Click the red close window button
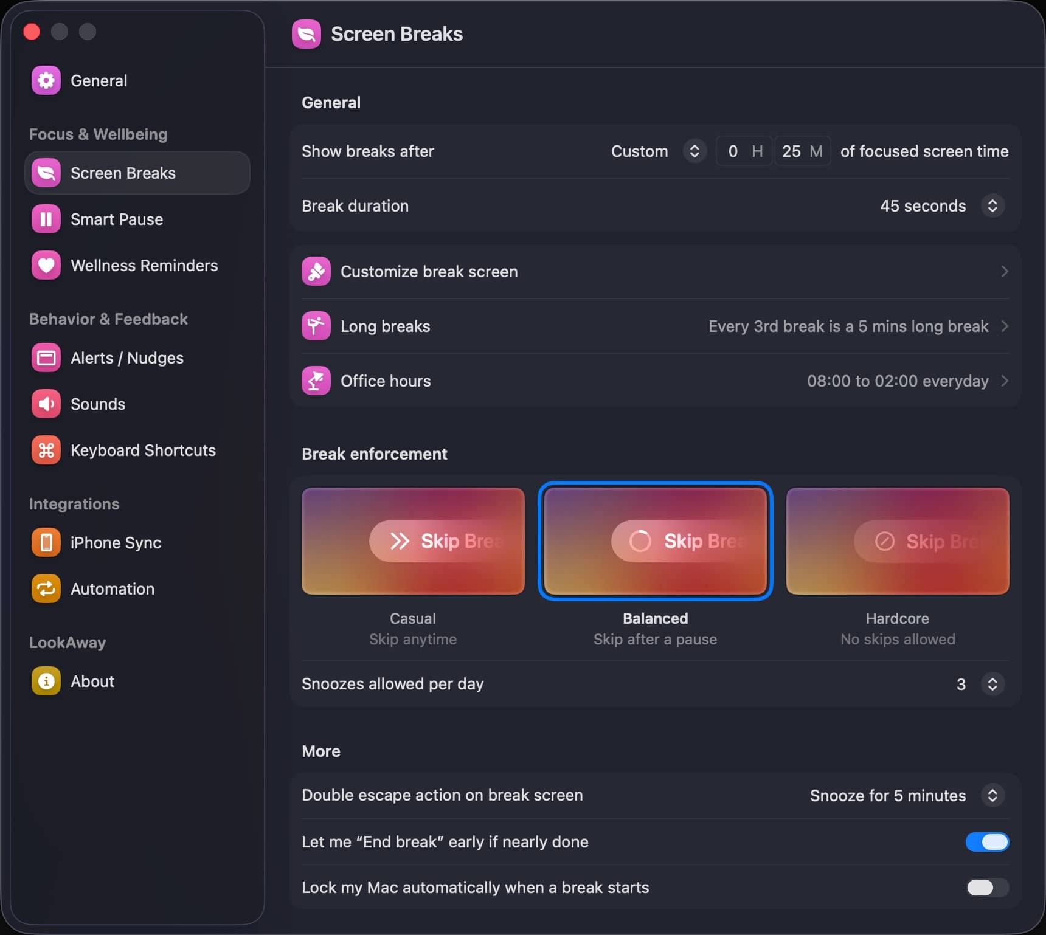 click(32, 32)
